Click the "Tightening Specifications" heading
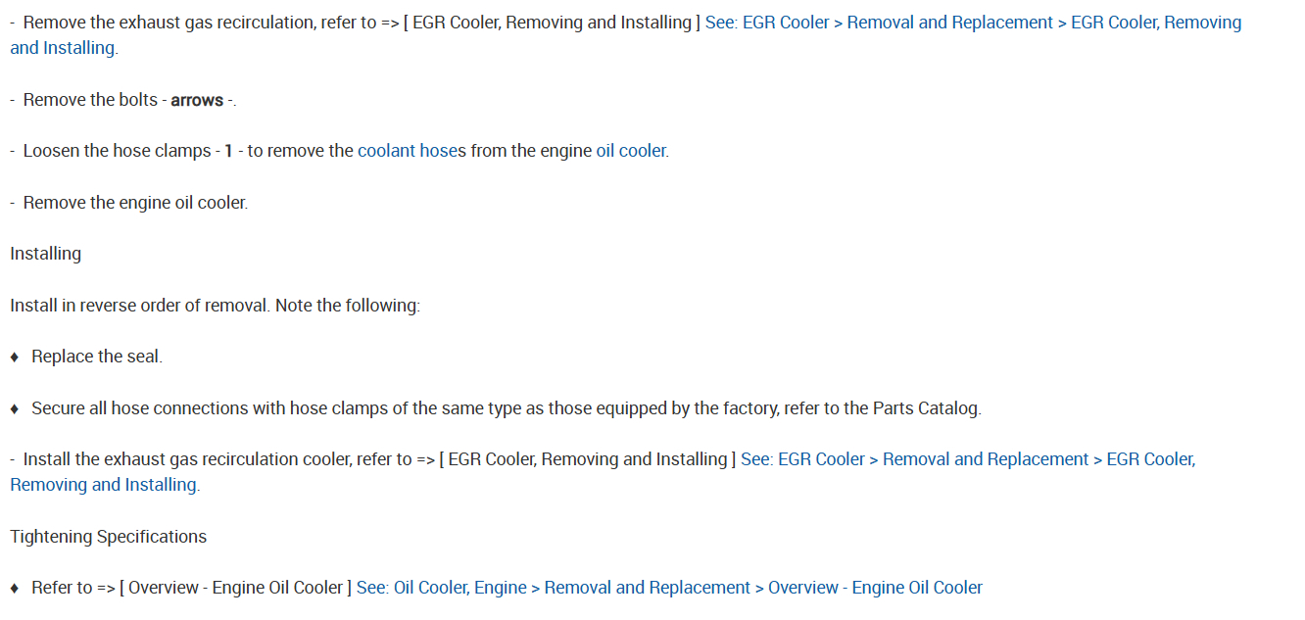The width and height of the screenshot is (1305, 620). [109, 537]
